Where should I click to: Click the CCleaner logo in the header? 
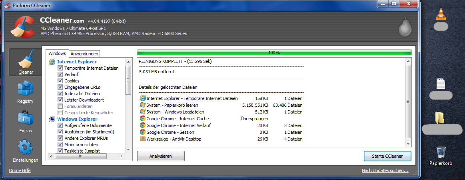[23, 27]
